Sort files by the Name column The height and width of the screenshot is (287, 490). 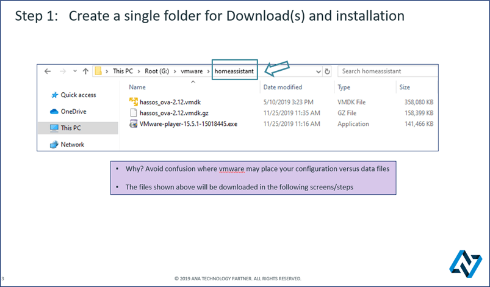click(x=137, y=87)
